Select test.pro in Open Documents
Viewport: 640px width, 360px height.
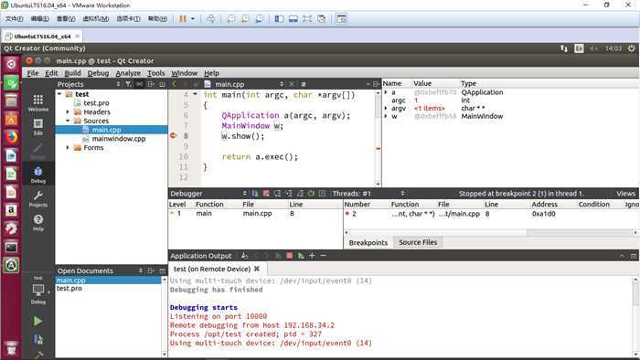click(69, 288)
